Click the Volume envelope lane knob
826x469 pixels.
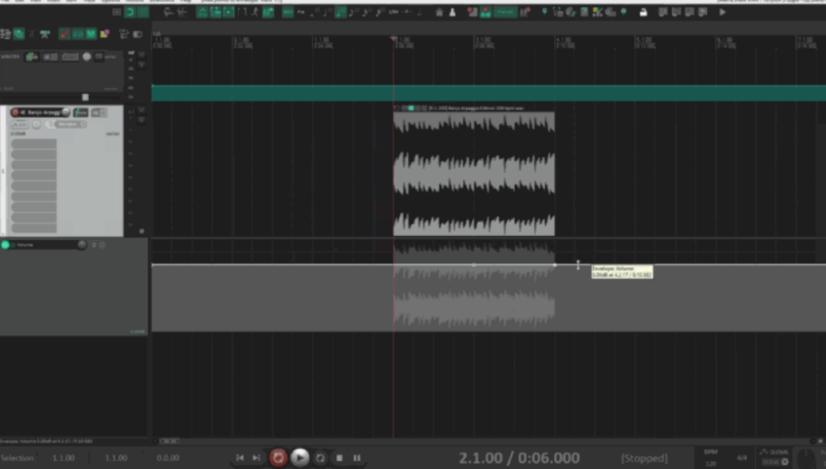81,245
